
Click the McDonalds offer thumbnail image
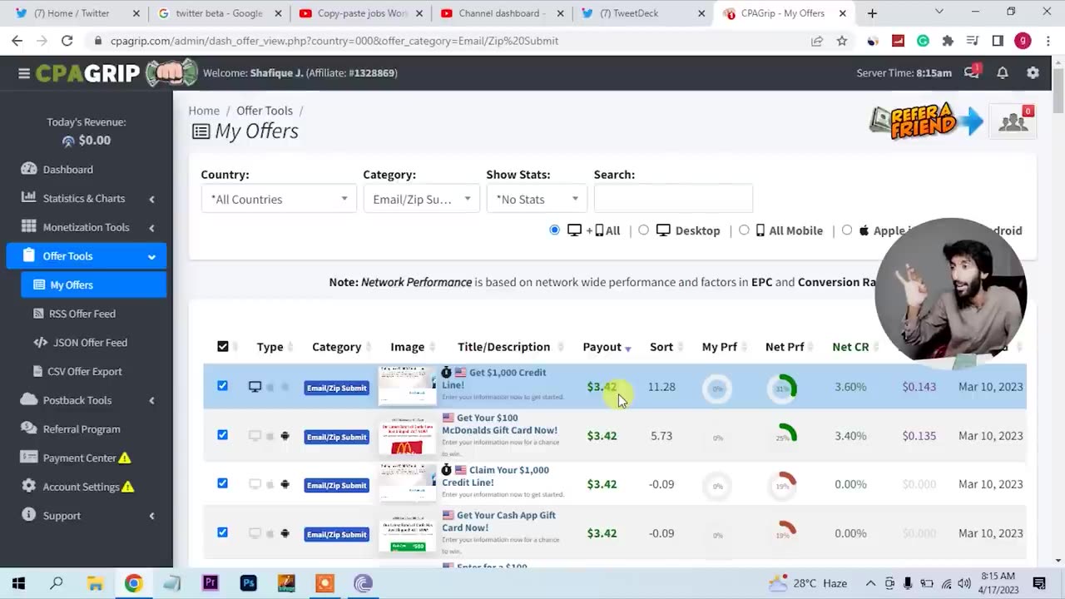click(x=407, y=435)
